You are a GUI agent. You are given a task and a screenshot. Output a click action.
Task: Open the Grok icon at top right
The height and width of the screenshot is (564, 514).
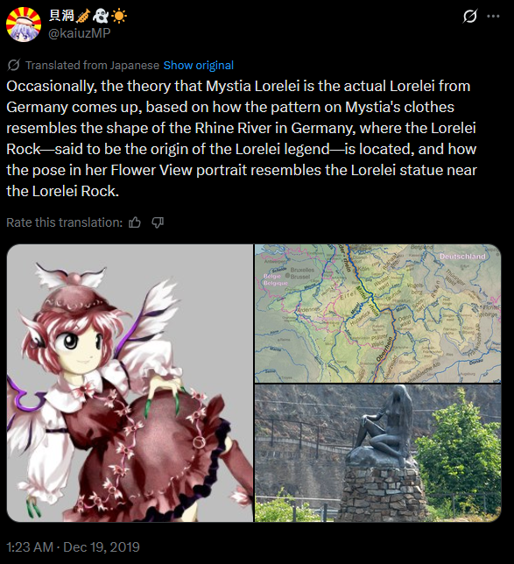469,16
